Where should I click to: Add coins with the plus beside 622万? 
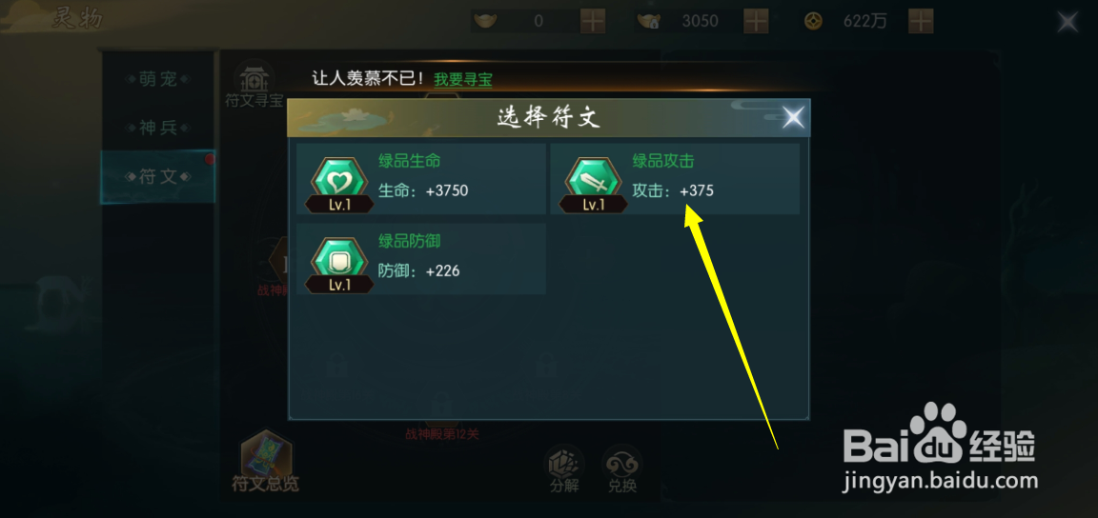[x=921, y=21]
